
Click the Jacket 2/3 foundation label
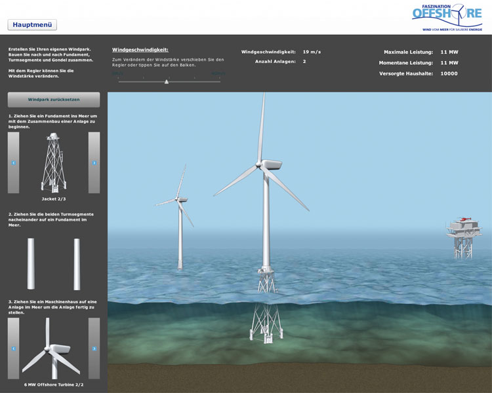[54, 198]
